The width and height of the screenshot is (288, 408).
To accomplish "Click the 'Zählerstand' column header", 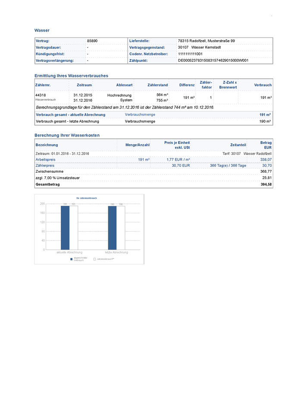I will click(157, 85).
